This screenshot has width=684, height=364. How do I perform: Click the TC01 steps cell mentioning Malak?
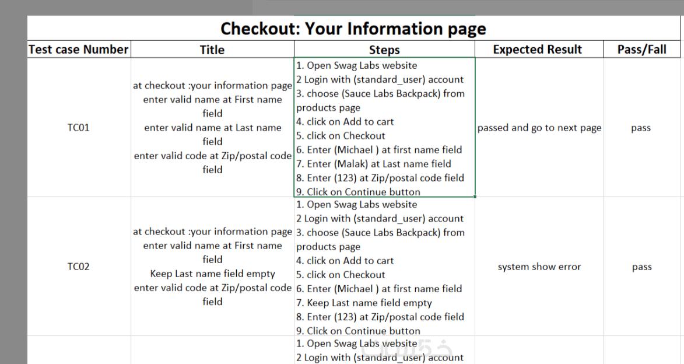pos(384,128)
